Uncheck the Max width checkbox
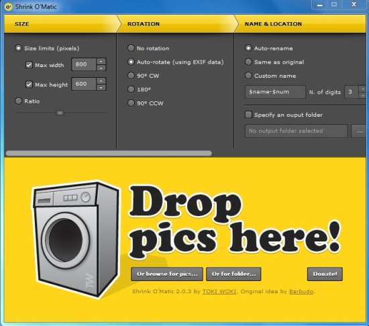Image resolution: width=369 pixels, height=326 pixels. [29, 65]
